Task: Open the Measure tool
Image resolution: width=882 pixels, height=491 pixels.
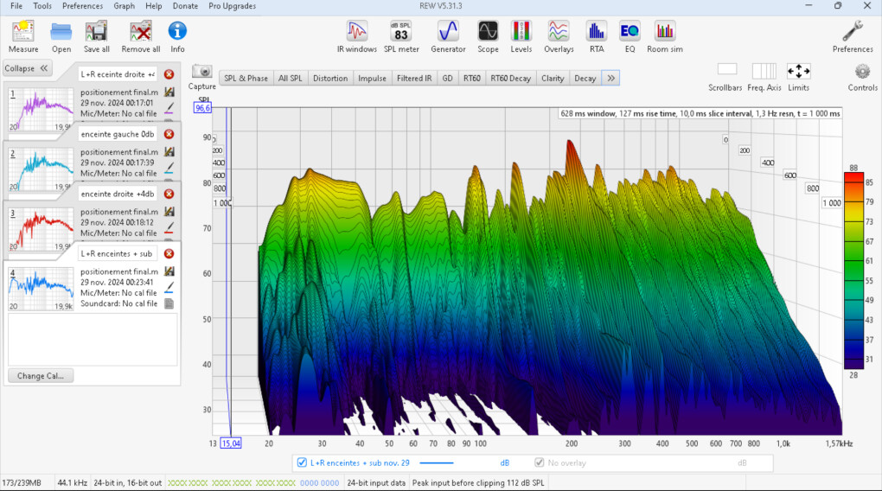Action: pyautogui.click(x=23, y=36)
